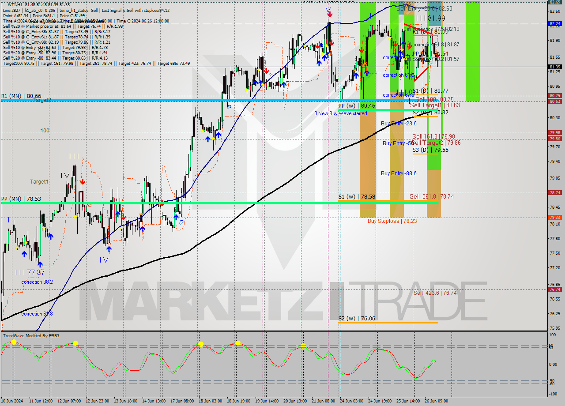Click the blue 82.24 price tag
Viewport: 565px width, 406px height.
coord(555,24)
